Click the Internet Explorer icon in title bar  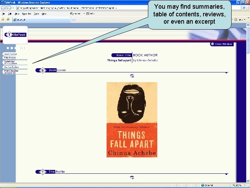pos(2,2)
